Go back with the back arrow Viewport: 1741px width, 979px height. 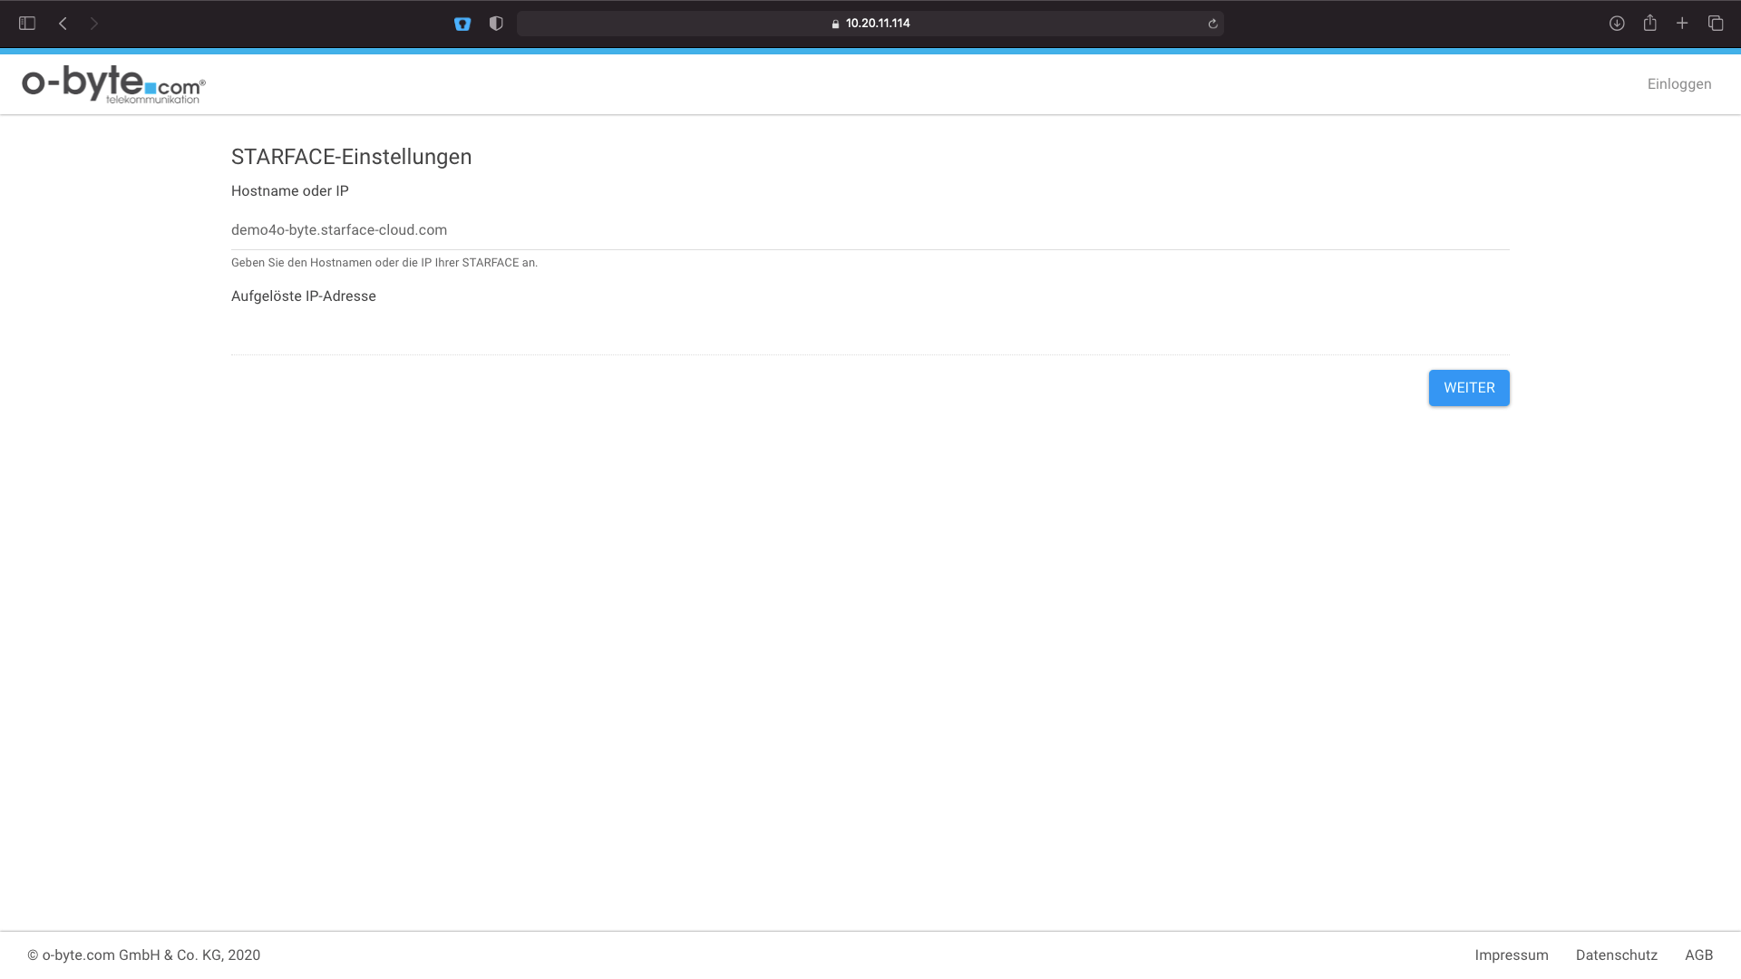click(x=63, y=24)
